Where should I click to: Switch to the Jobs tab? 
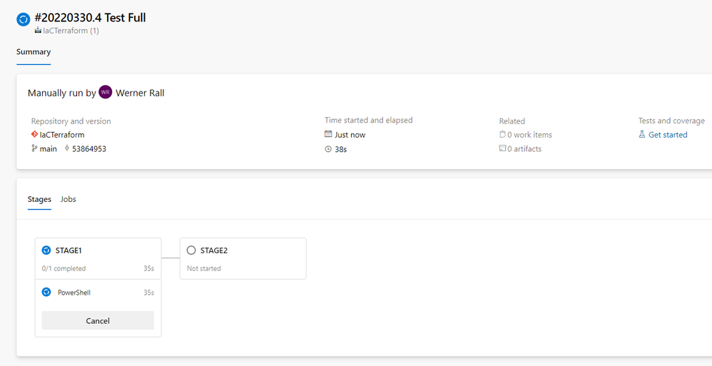(68, 199)
